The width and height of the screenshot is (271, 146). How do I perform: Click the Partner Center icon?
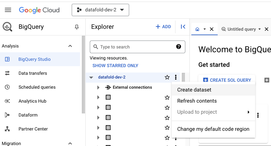tap(7, 129)
